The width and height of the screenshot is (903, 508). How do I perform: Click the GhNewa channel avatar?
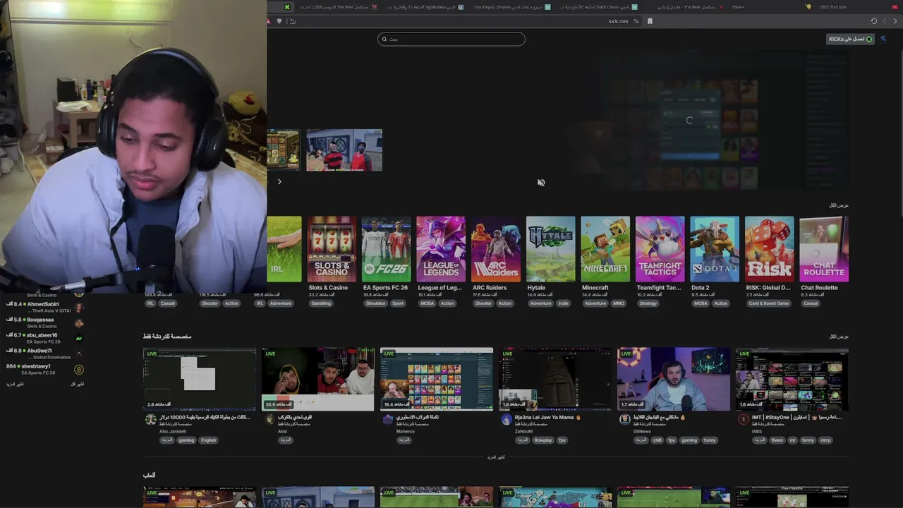pyautogui.click(x=624, y=420)
